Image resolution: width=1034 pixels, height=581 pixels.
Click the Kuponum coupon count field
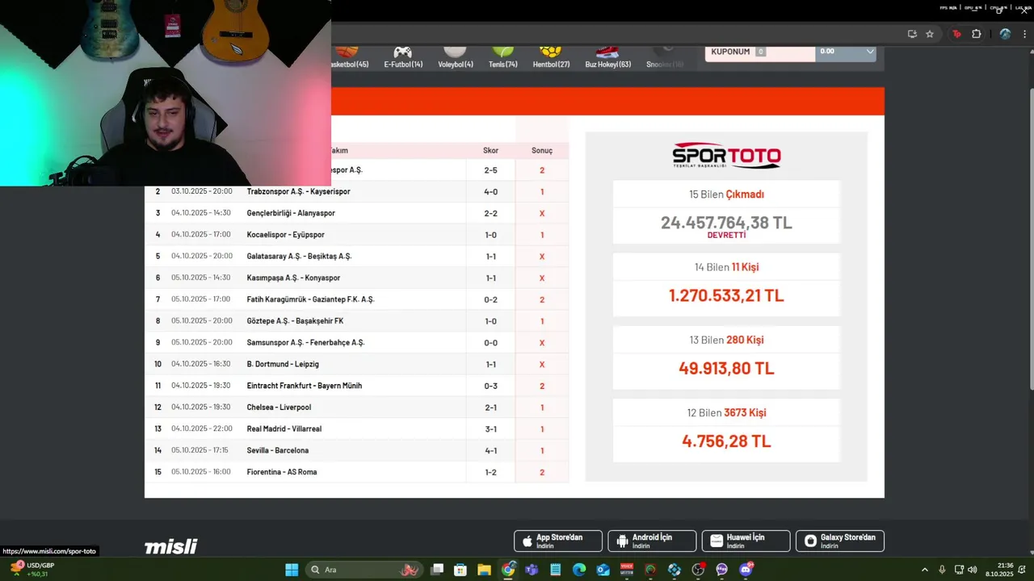click(x=760, y=52)
